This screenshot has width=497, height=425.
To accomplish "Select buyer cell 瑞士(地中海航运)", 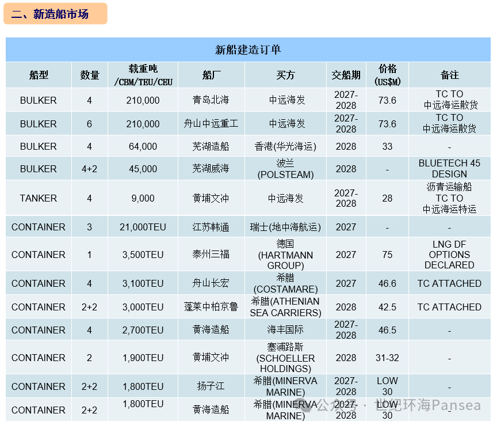I will (285, 227).
